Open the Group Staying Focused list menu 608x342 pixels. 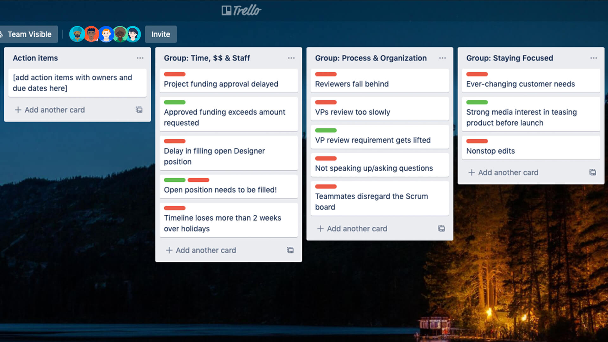pyautogui.click(x=593, y=58)
